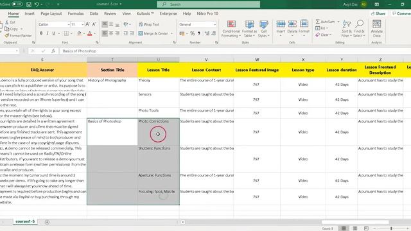Set Top Align for cells

105,24
